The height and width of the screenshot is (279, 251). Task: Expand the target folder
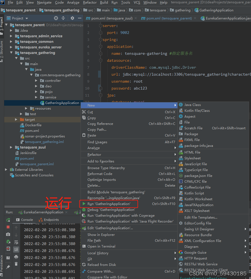tap(16, 120)
